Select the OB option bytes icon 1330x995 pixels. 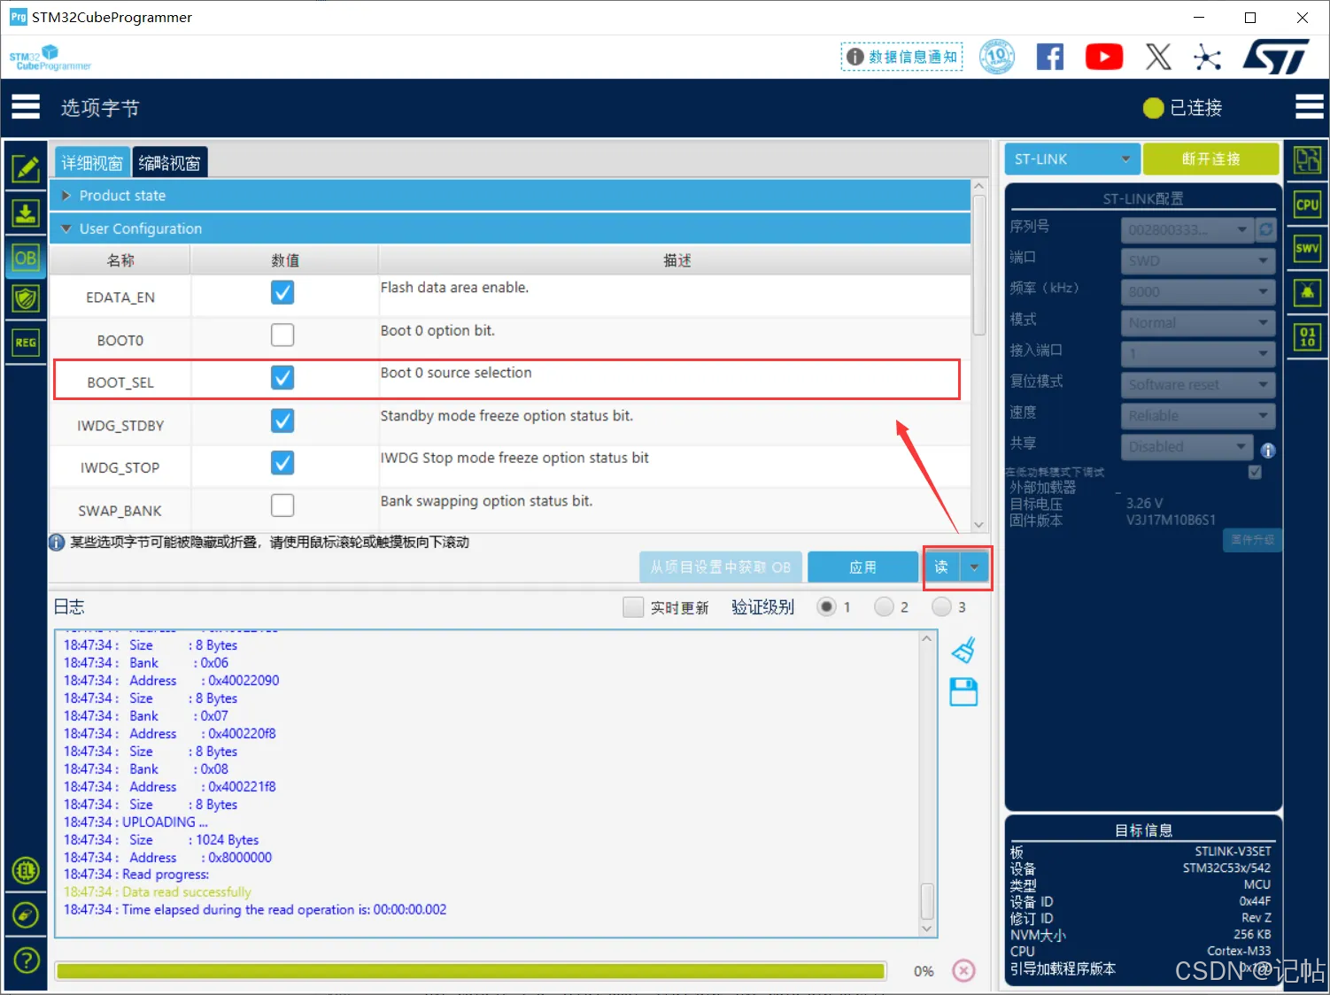(26, 258)
